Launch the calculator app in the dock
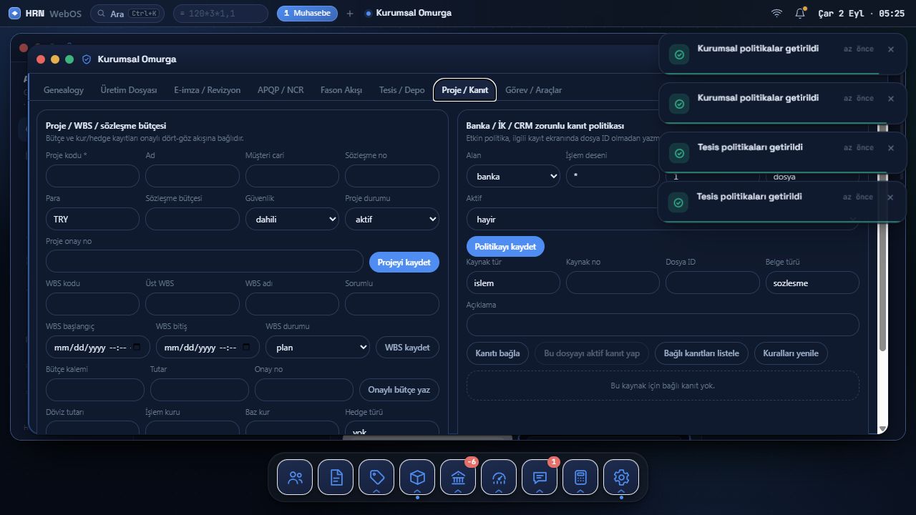The width and height of the screenshot is (916, 515). 580,477
